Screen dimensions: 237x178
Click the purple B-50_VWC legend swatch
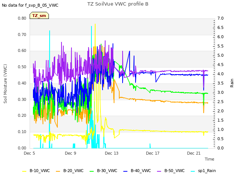[x=159, y=171]
